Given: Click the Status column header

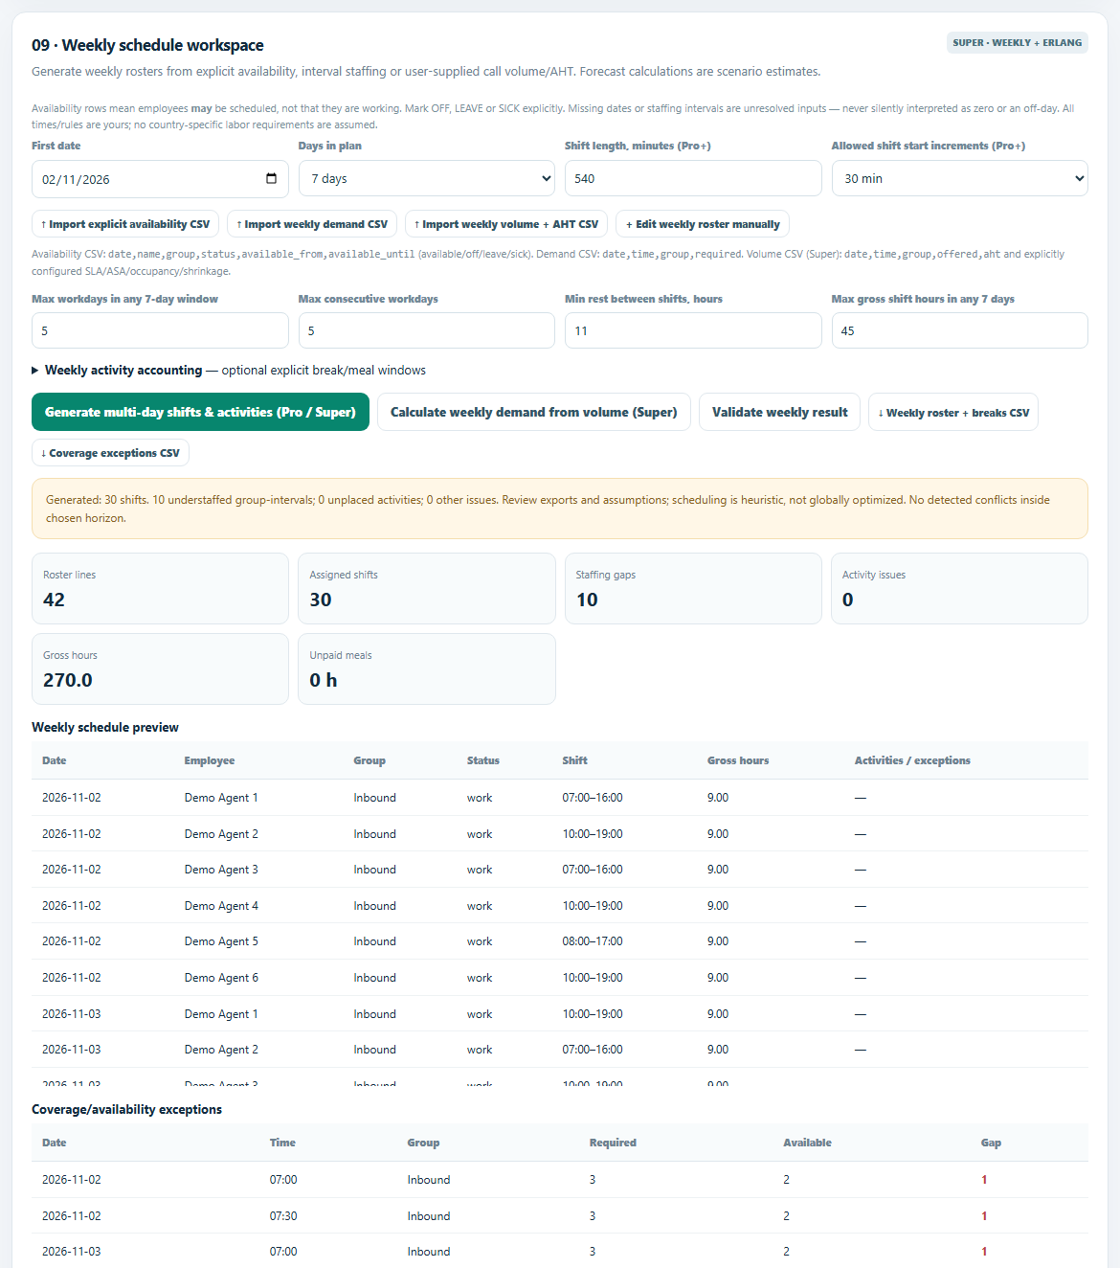Looking at the screenshot, I should (x=483, y=760).
